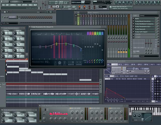Open the mixer OUT (none) dropdown
This screenshot has height=125, width=161.
point(149,56)
